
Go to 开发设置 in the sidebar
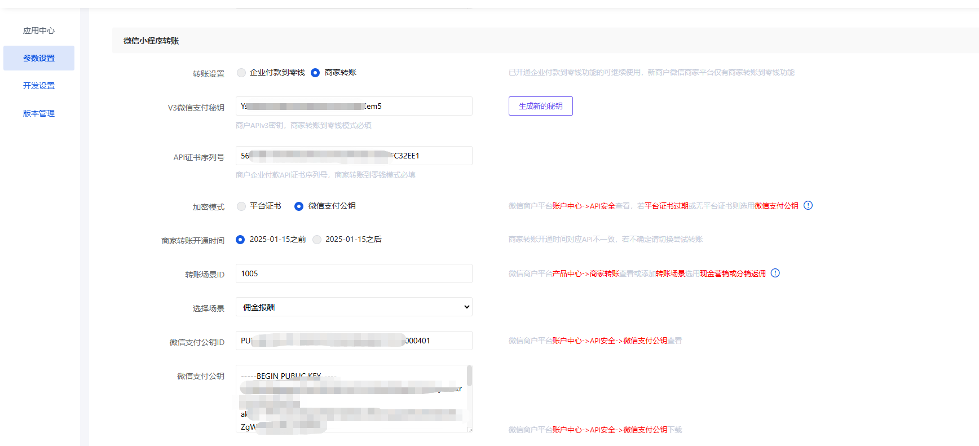(x=39, y=86)
